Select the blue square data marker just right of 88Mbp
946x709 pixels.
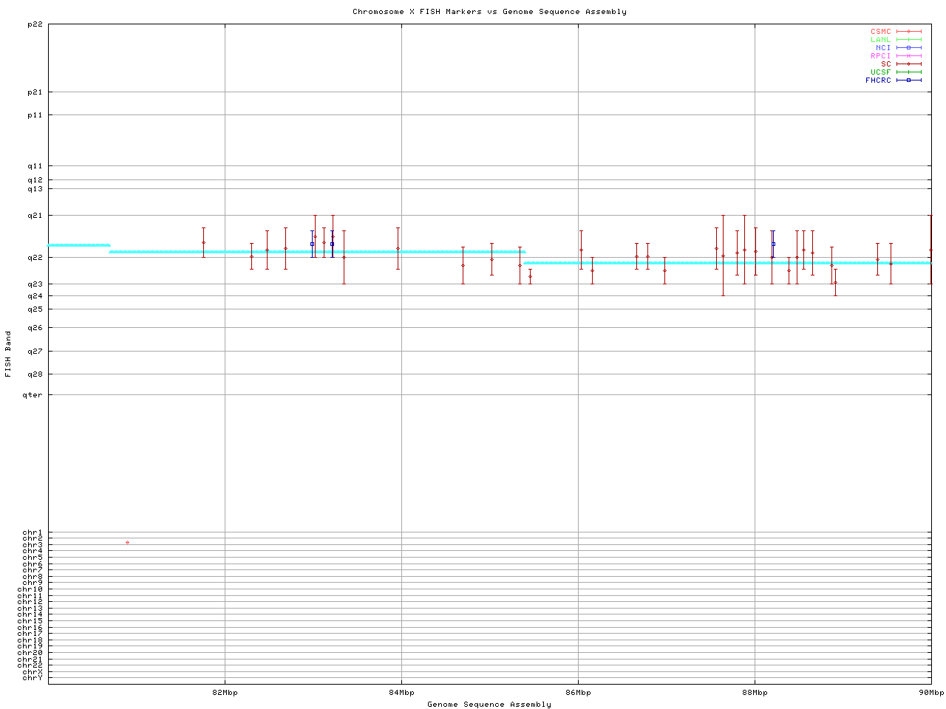click(x=773, y=244)
